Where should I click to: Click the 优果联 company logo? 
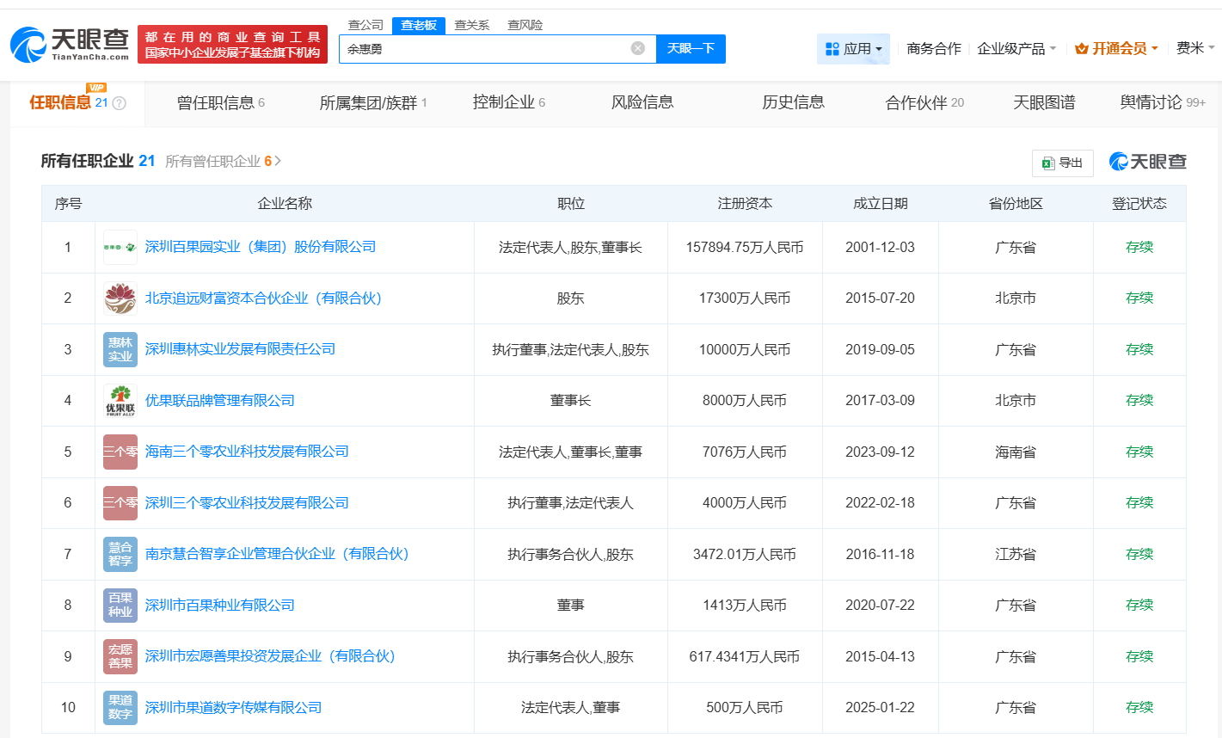click(x=120, y=400)
